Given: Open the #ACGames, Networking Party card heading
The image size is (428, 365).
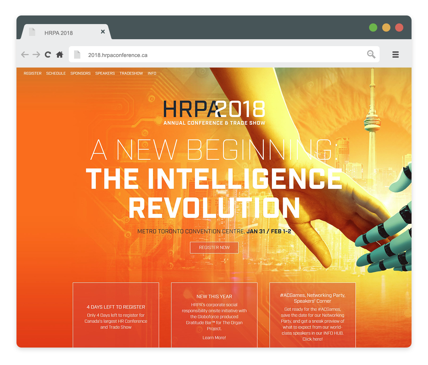Looking at the screenshot, I should pos(312,298).
